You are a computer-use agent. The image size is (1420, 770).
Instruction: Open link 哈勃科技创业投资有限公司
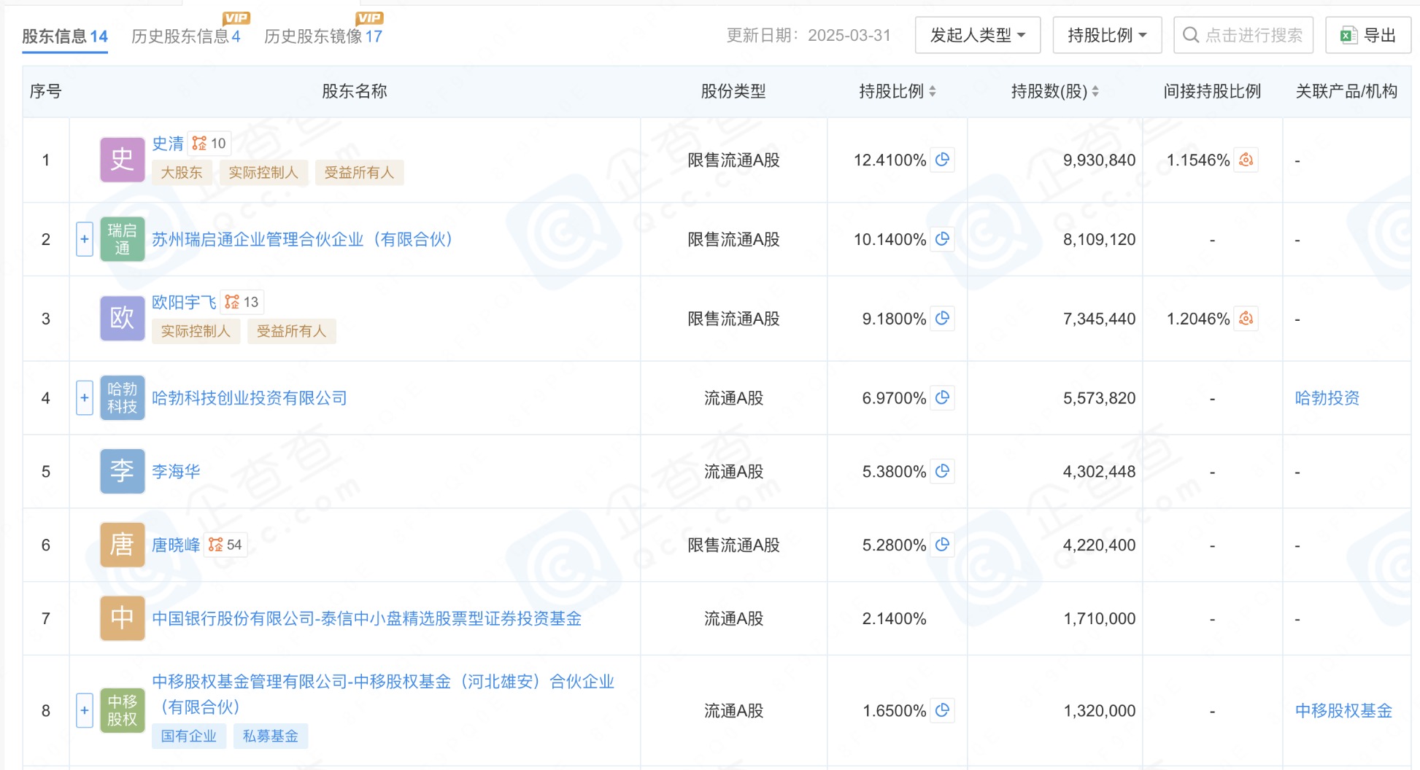coord(250,398)
